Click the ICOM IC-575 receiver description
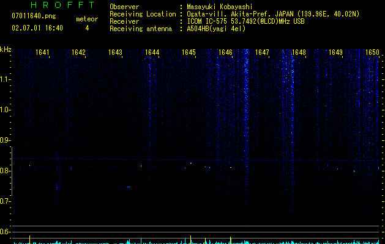Image resolution: width=385 pixels, height=244 pixels. pos(245,21)
